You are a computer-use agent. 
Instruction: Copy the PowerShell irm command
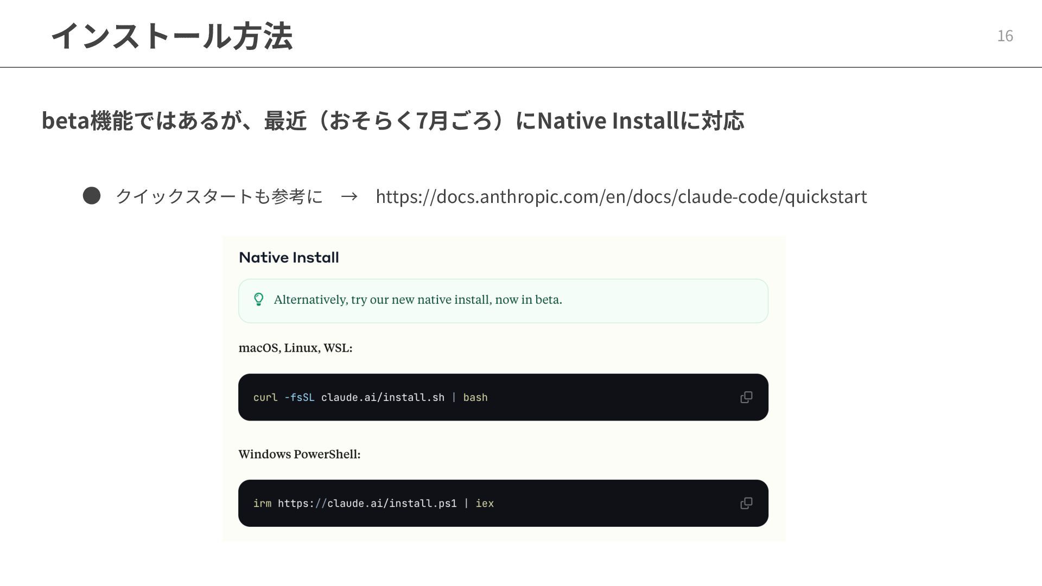pos(746,503)
